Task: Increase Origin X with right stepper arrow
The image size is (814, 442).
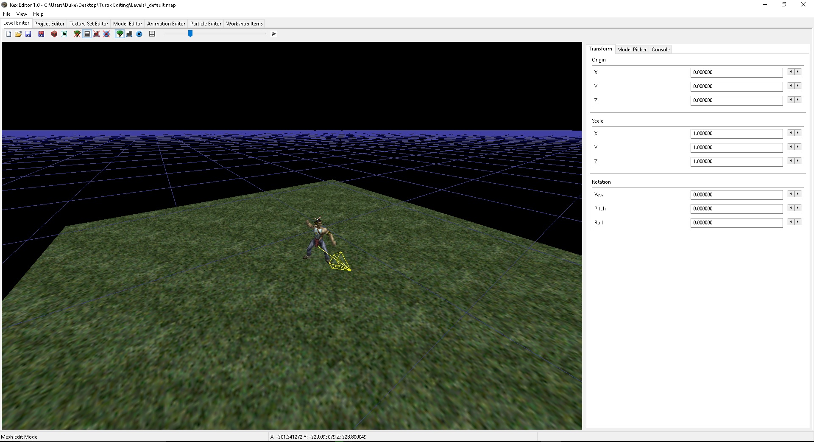Action: click(x=798, y=72)
